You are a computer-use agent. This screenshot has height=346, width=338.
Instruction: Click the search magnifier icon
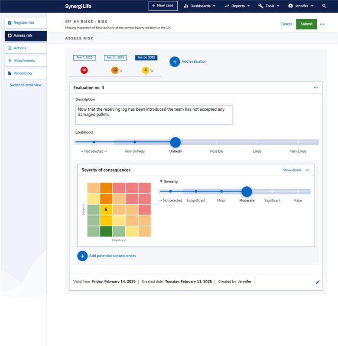324,6
